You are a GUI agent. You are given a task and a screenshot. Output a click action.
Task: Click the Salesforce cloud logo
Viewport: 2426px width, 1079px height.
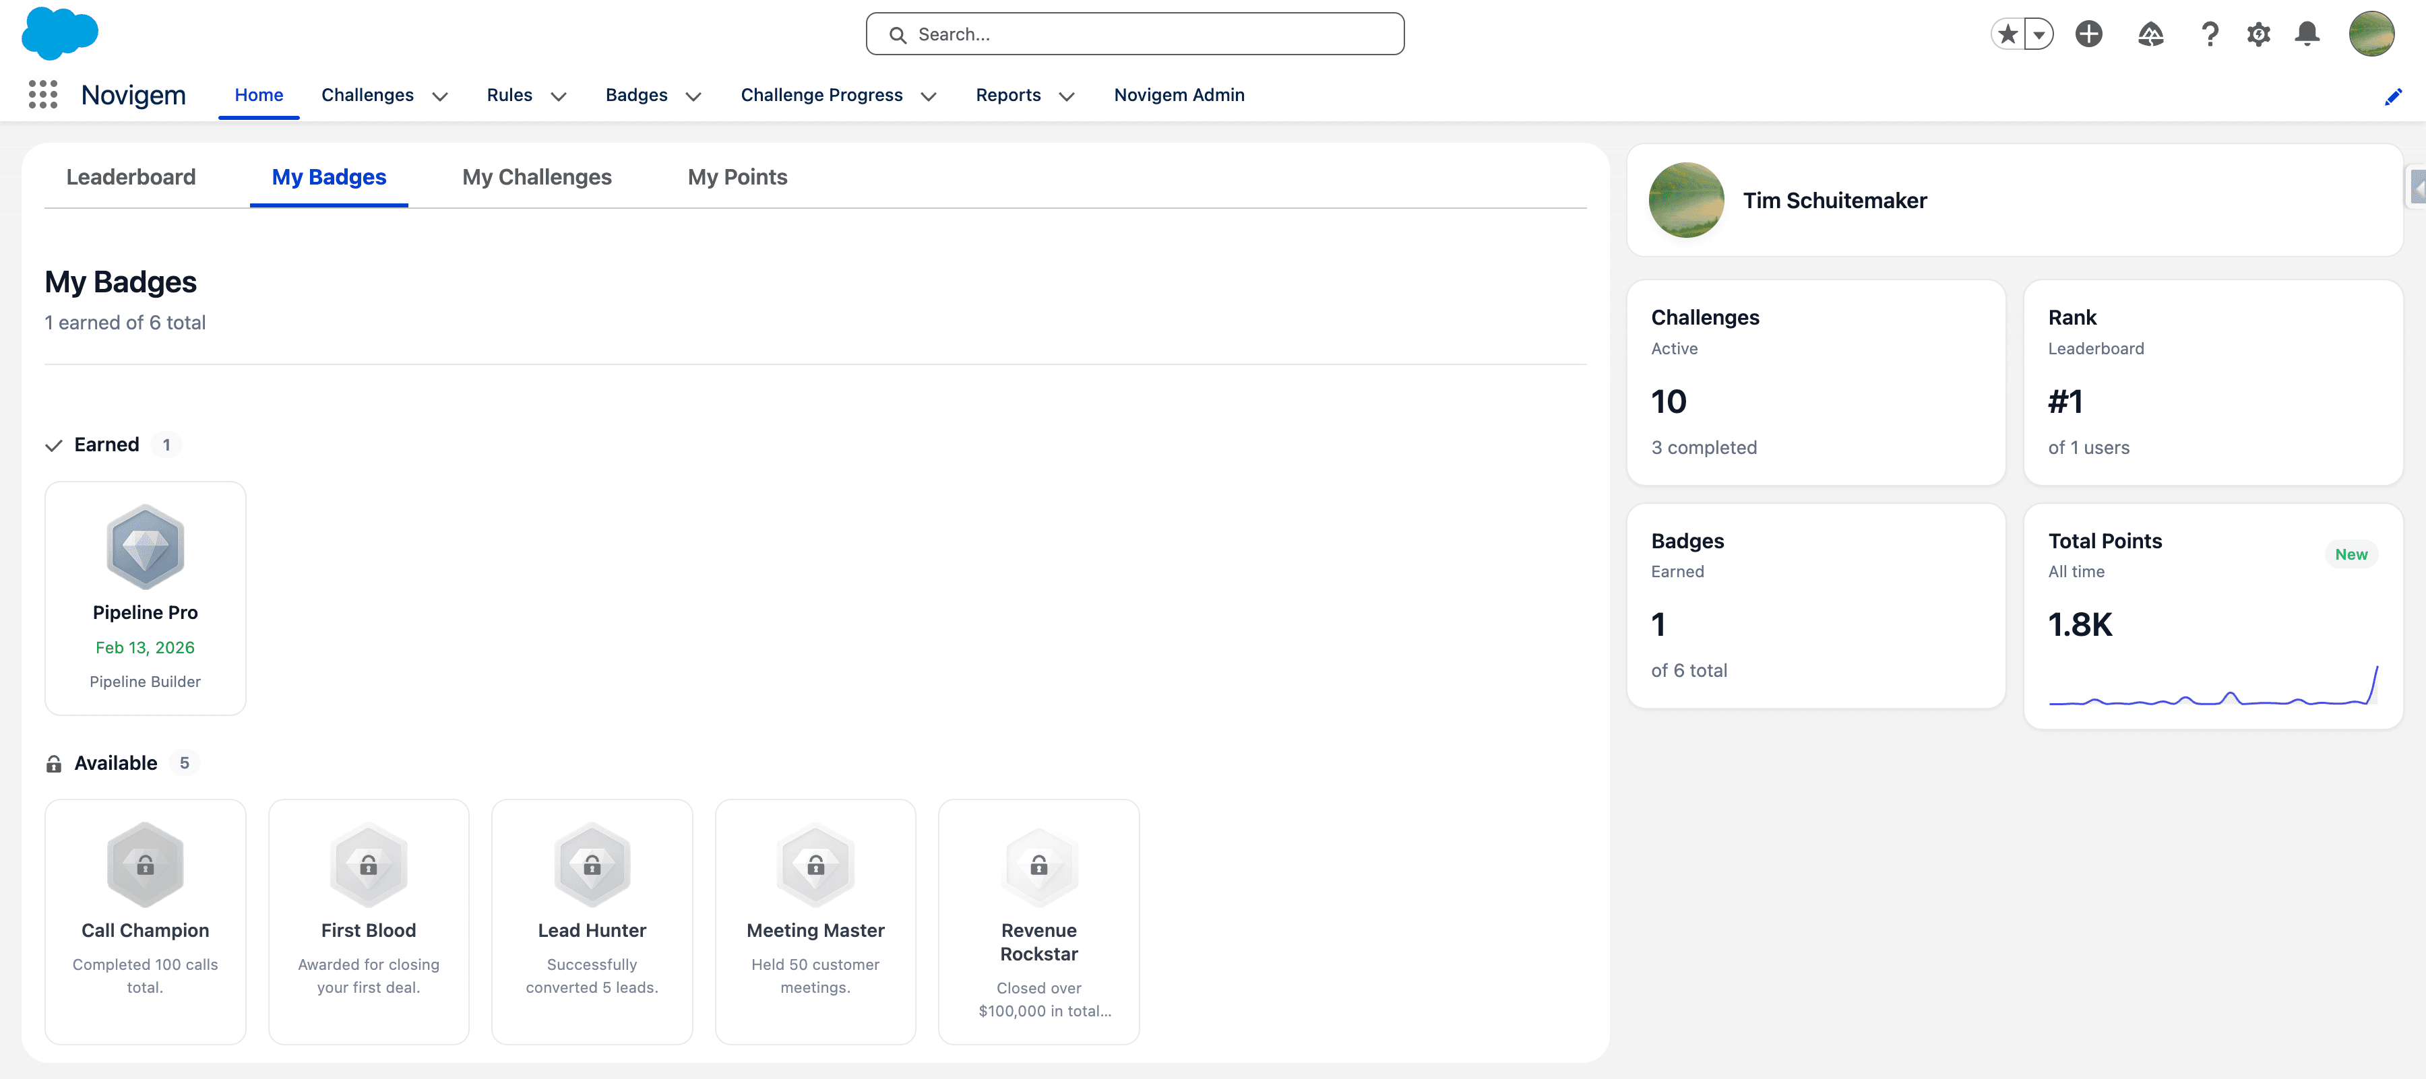coord(59,33)
